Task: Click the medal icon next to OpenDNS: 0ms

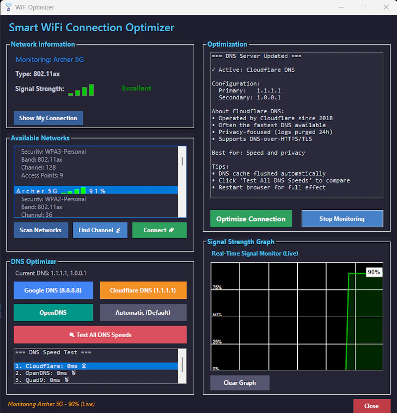Action: 73,373
